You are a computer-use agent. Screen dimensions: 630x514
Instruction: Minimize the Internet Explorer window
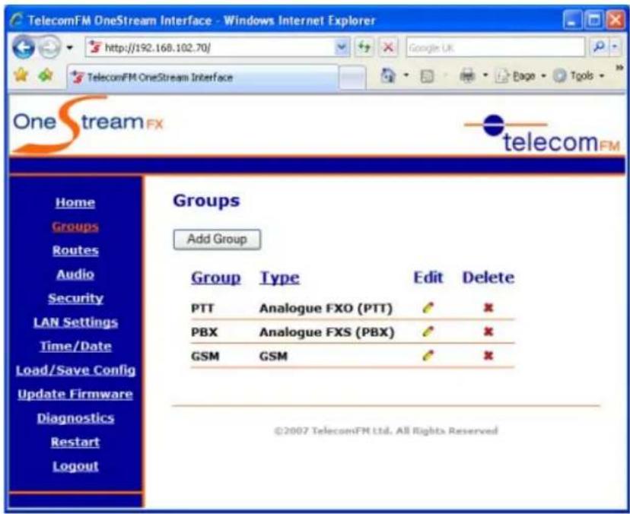coord(572,20)
